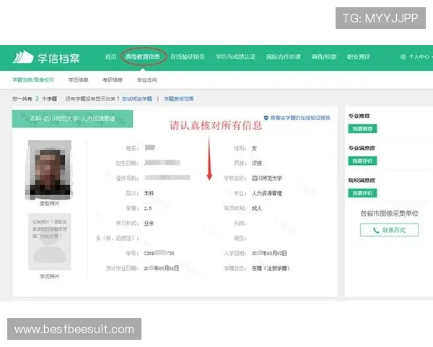Open the 首页 menu item
This screenshot has width=433, height=347.
click(x=110, y=56)
